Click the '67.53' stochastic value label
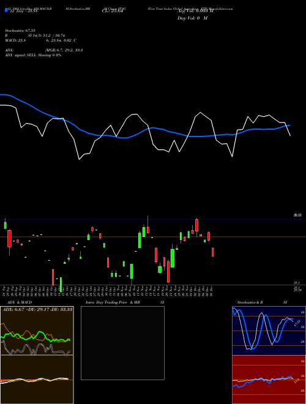306x404 pixels. click(x=297, y=323)
